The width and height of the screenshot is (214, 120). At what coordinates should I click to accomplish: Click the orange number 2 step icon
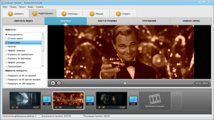35,13
